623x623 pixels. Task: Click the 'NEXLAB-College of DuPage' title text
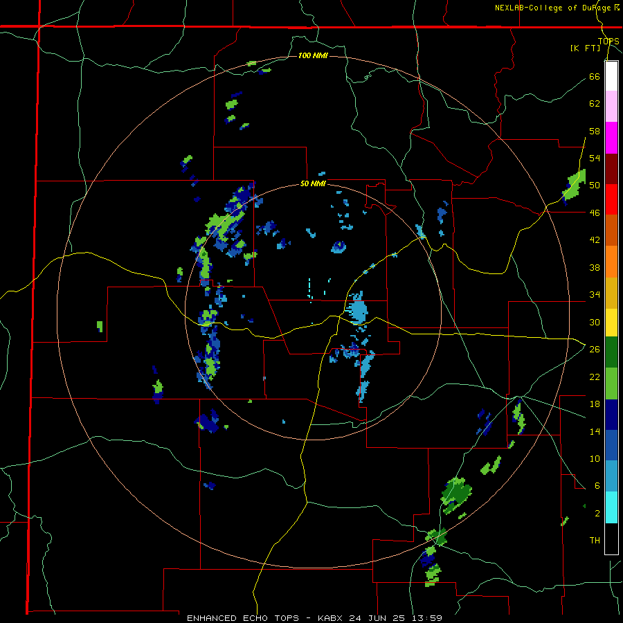pos(554,8)
